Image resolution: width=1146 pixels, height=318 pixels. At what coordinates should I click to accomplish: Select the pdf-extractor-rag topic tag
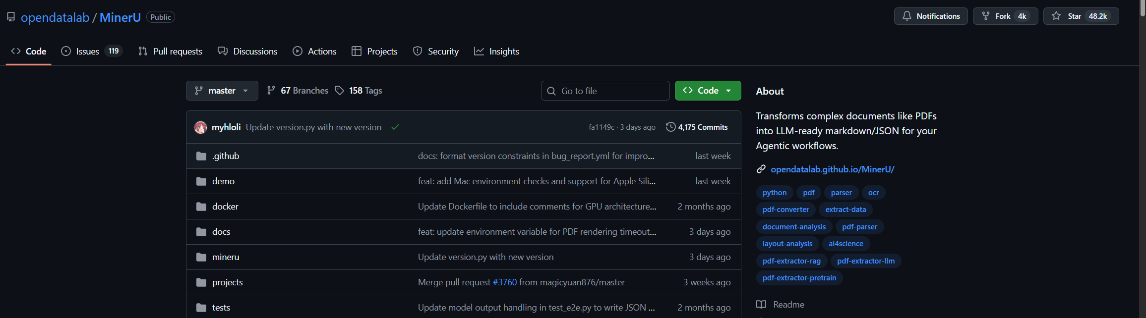[791, 261]
